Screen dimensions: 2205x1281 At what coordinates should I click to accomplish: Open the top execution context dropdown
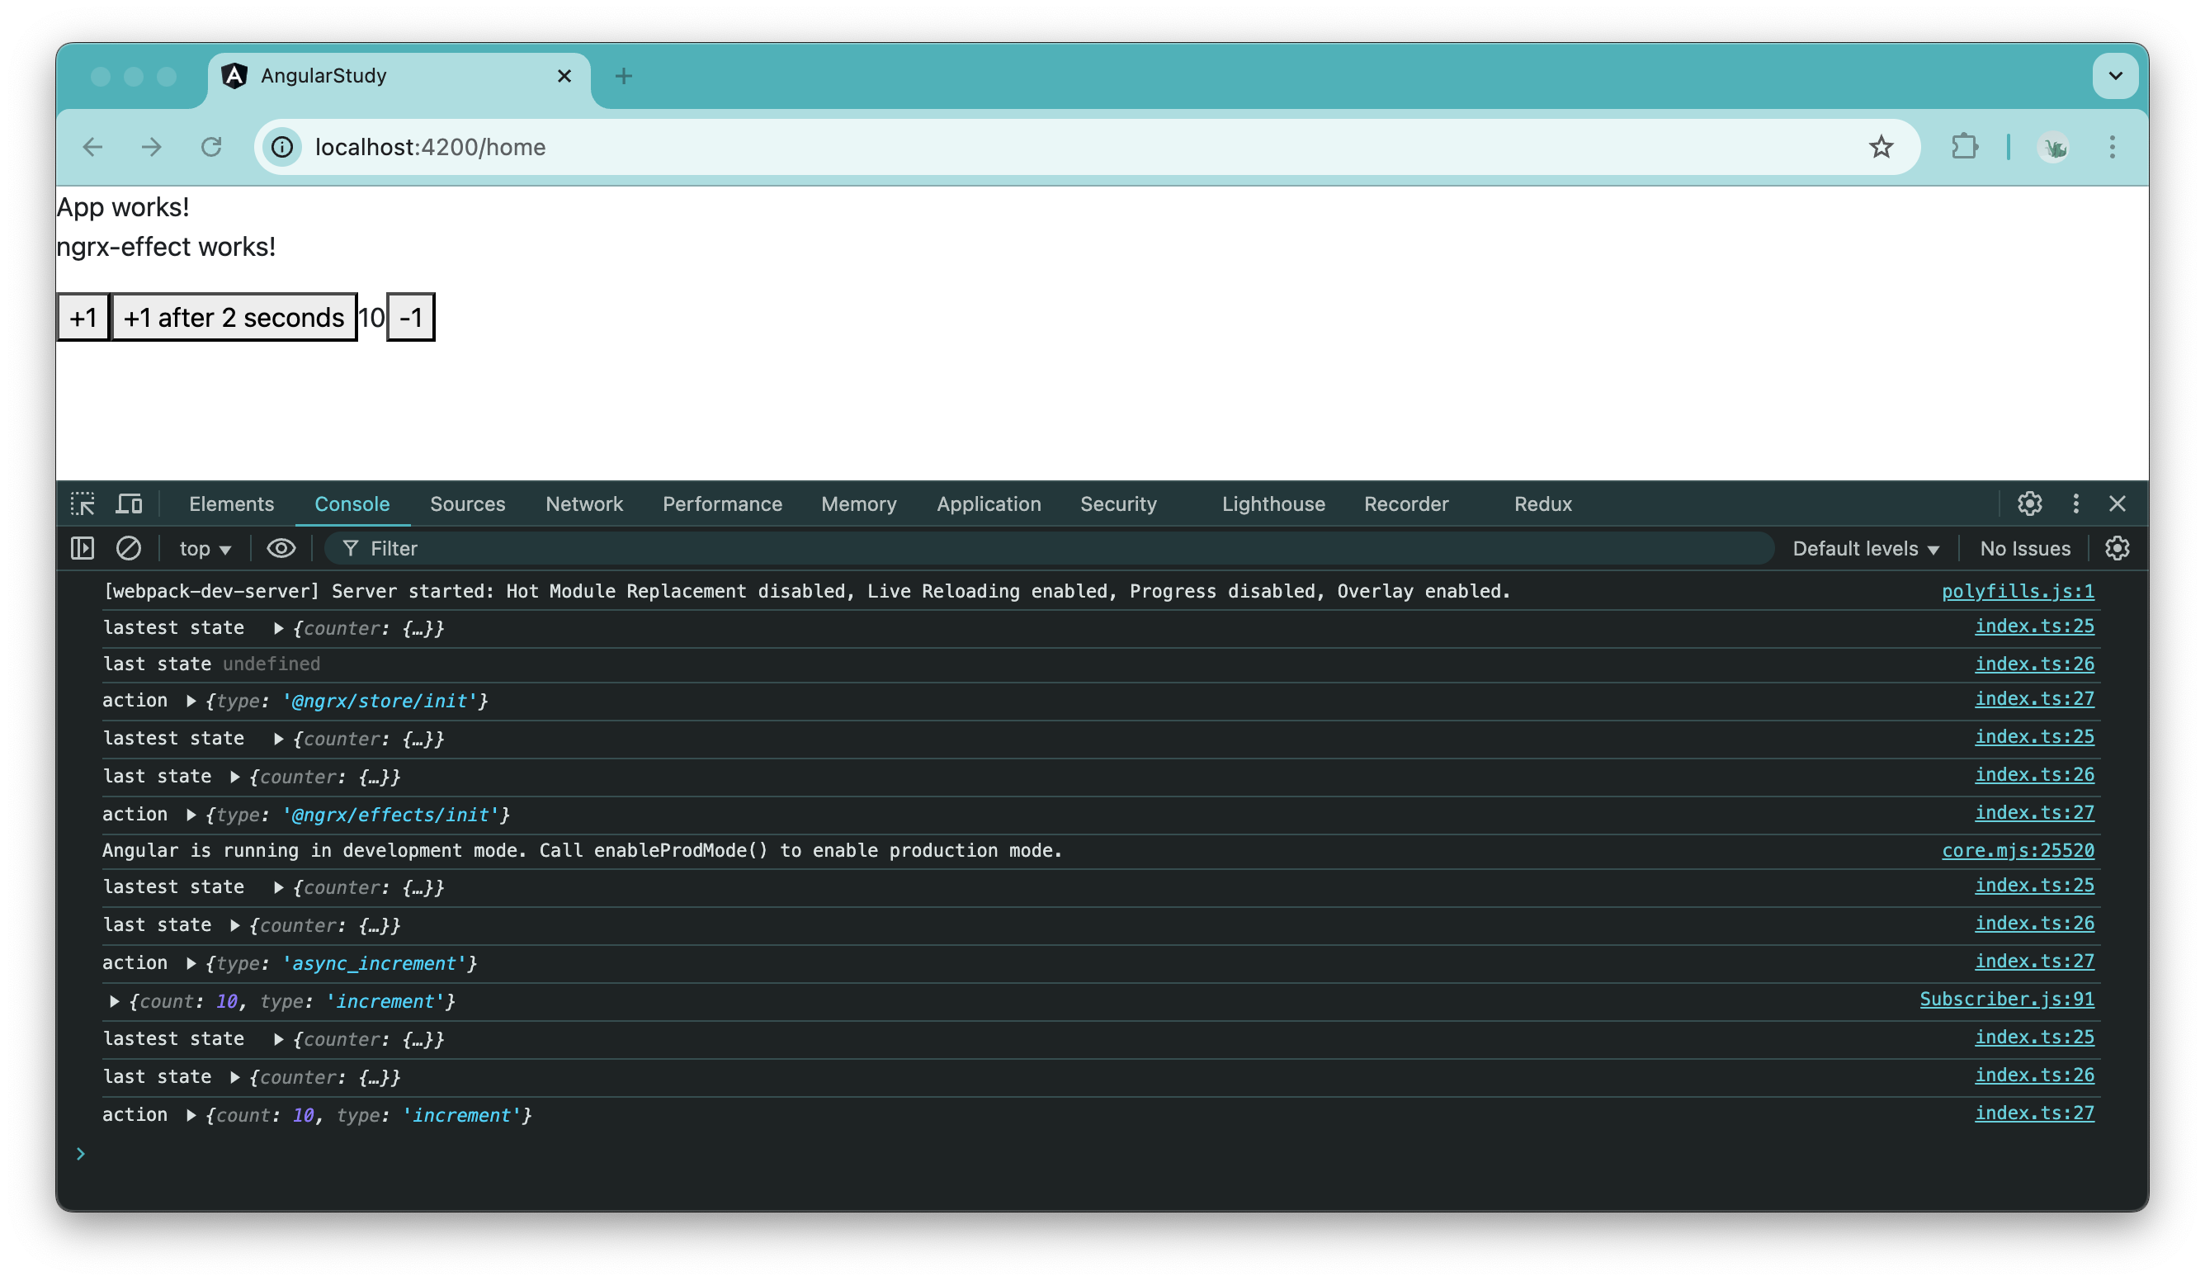[x=204, y=549]
